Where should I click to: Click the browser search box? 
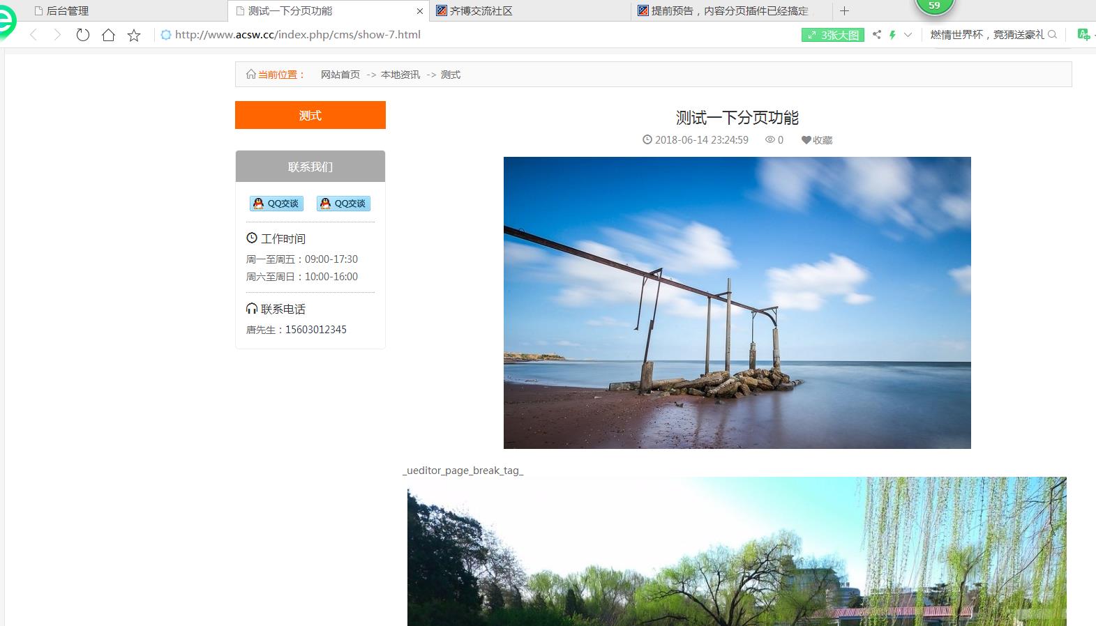(986, 35)
